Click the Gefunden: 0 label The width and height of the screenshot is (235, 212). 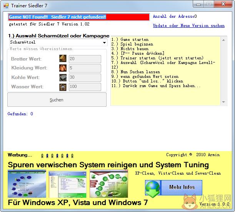pos(20,114)
